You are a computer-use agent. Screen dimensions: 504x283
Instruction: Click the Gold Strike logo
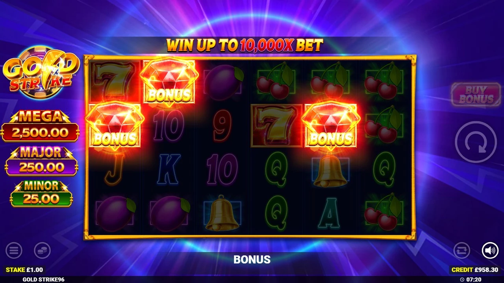pos(41,74)
